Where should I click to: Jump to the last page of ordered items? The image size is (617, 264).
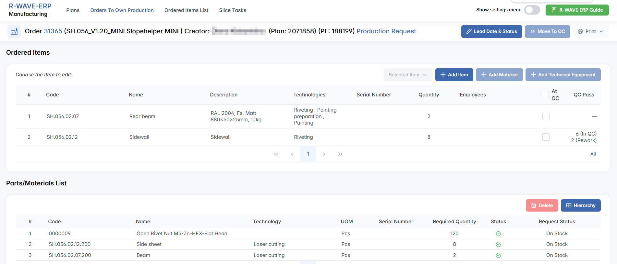pos(340,154)
